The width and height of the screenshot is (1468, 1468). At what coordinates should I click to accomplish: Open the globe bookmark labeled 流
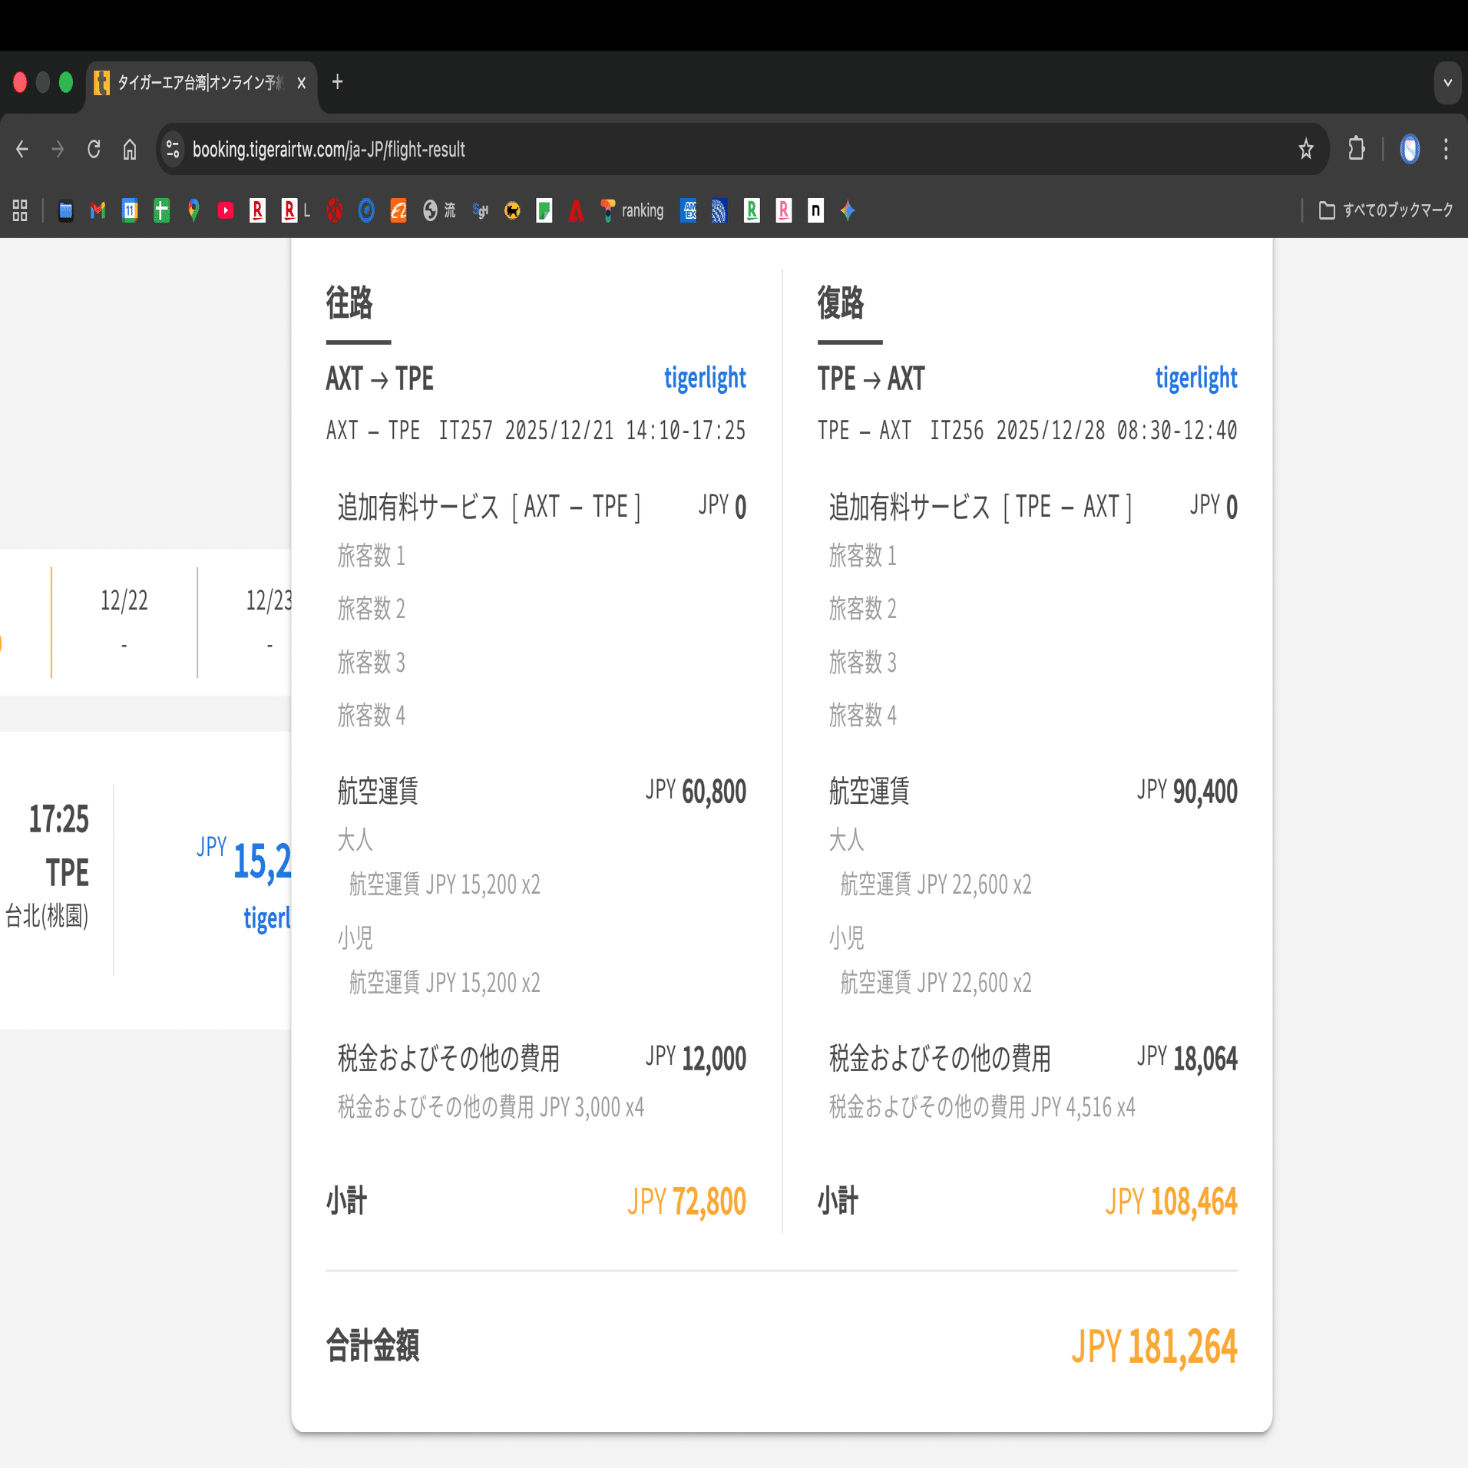439,210
